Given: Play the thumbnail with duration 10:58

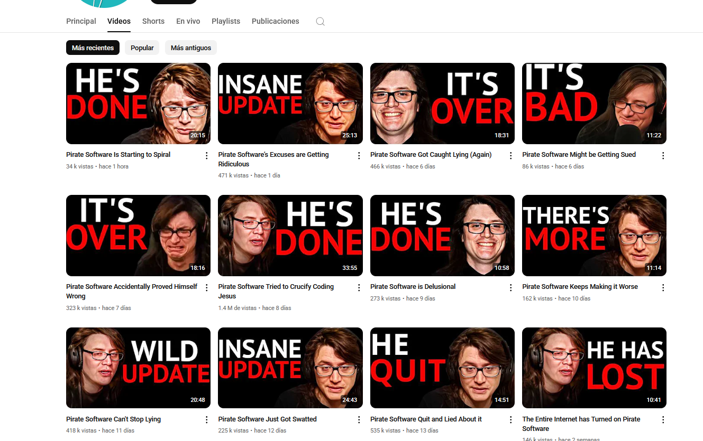Looking at the screenshot, I should click(x=442, y=236).
